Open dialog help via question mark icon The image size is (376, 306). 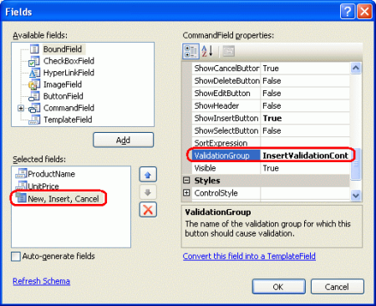[348, 12]
